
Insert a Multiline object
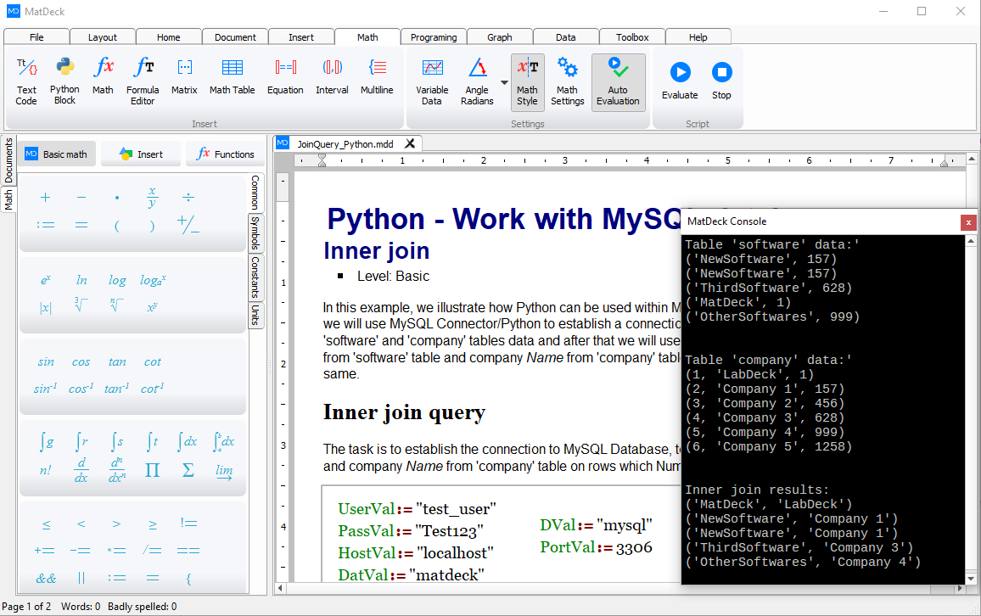378,76
